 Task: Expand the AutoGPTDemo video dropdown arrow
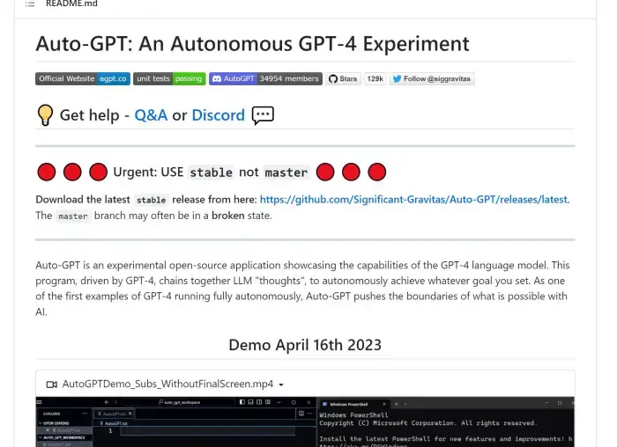281,385
